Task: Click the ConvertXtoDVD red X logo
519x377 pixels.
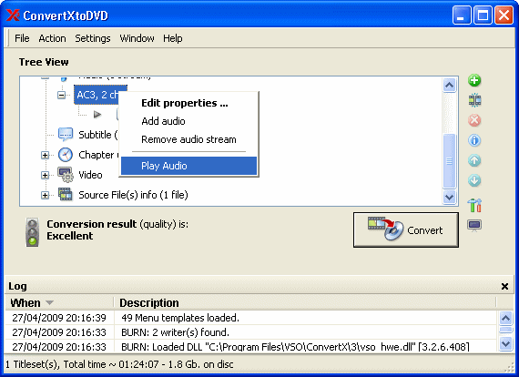Action: tap(13, 15)
